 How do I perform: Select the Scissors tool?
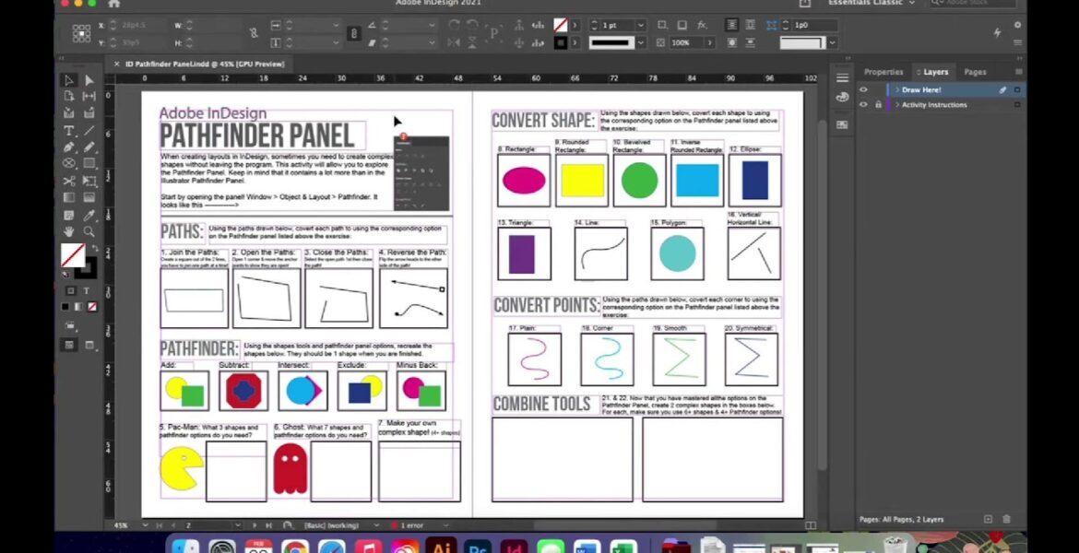pos(69,181)
